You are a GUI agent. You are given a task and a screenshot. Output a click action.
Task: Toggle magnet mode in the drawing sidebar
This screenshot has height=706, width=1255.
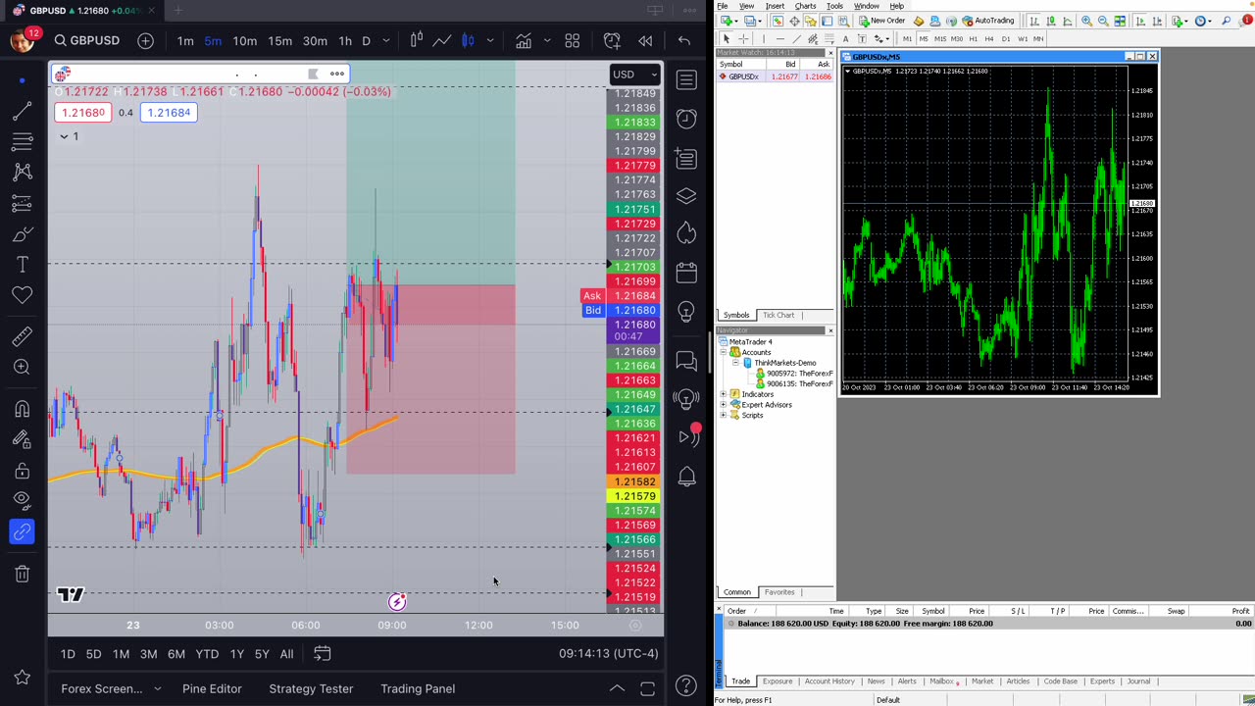click(x=22, y=409)
